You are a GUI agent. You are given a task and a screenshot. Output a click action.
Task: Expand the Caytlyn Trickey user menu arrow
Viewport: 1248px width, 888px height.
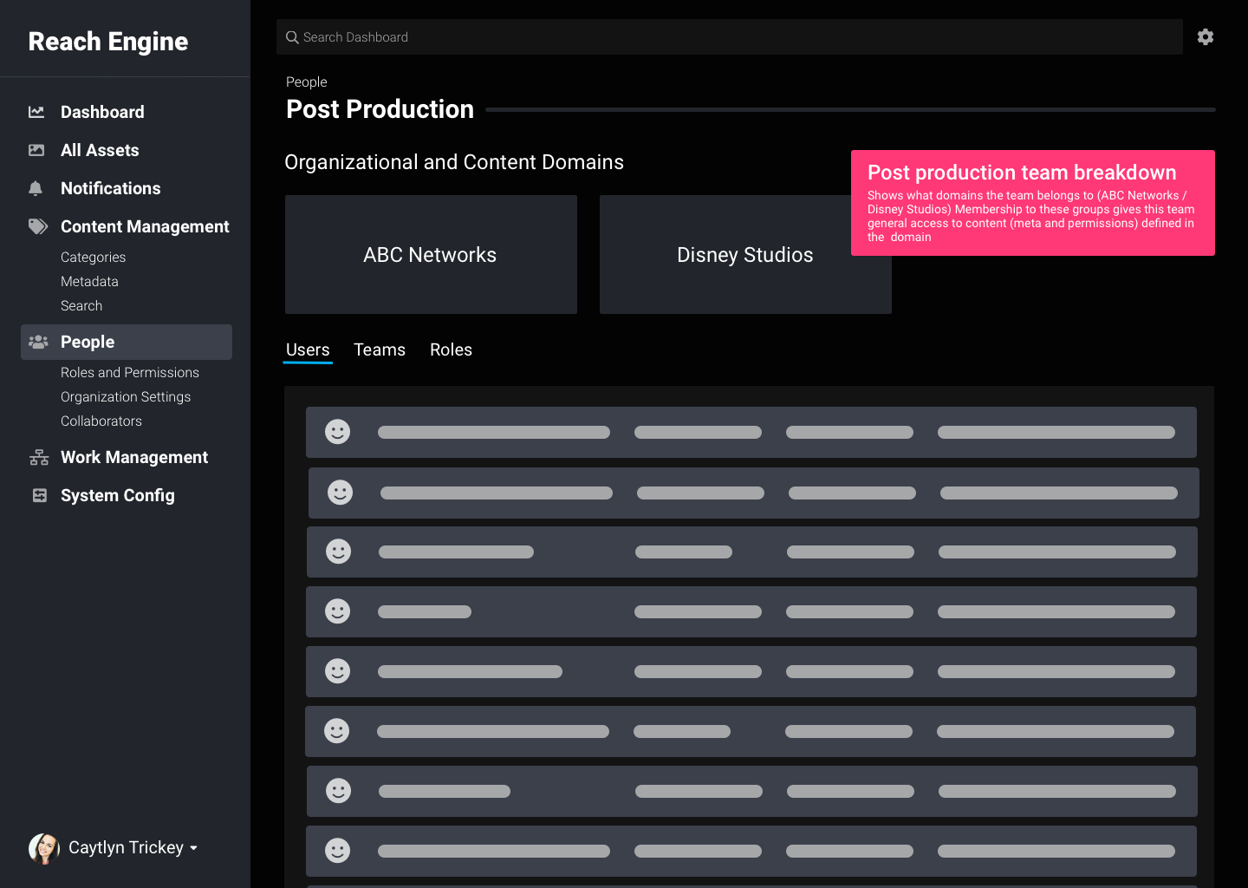pyautogui.click(x=193, y=848)
